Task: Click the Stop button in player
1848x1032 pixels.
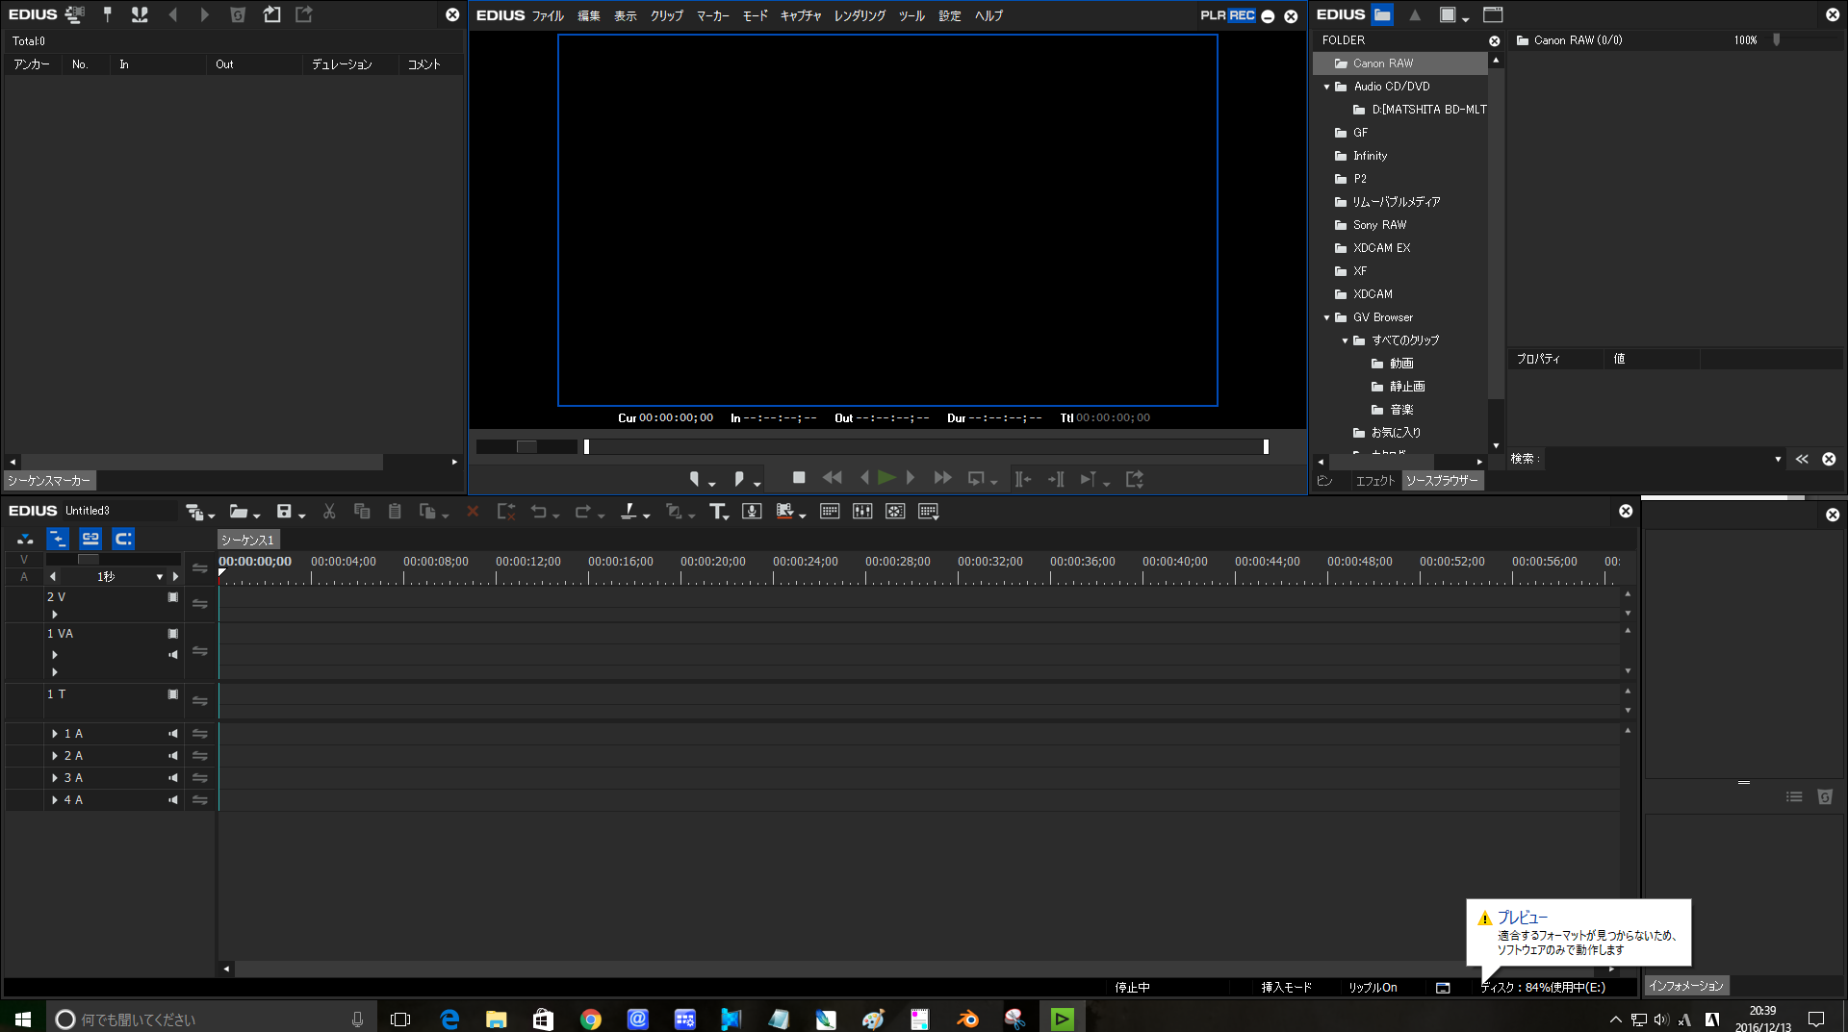Action: pyautogui.click(x=799, y=478)
